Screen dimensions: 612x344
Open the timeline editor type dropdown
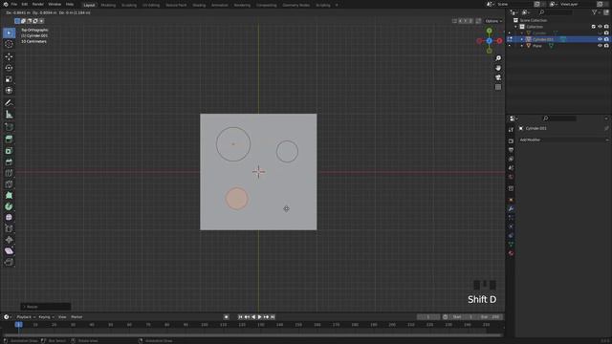click(x=8, y=317)
